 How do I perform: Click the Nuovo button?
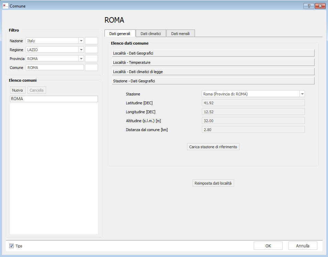pyautogui.click(x=18, y=90)
